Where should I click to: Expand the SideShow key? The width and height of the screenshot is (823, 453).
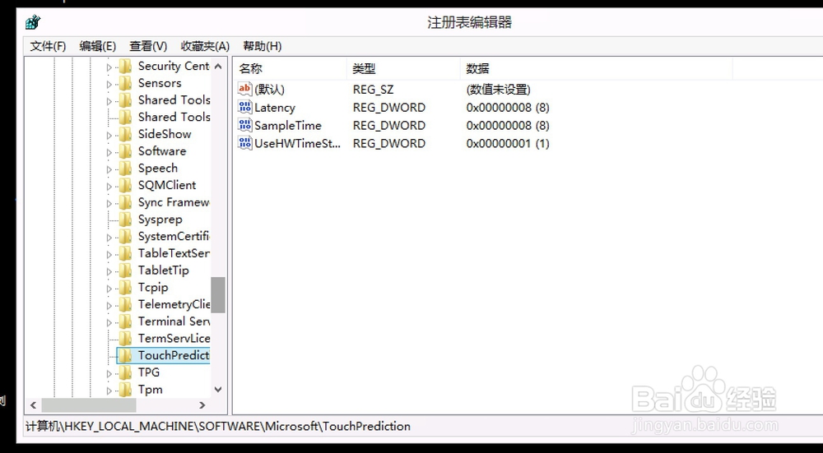click(x=109, y=136)
